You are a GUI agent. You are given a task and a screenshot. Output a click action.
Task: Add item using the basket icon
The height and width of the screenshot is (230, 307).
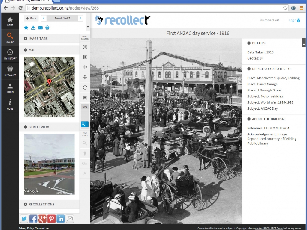pos(47,27)
